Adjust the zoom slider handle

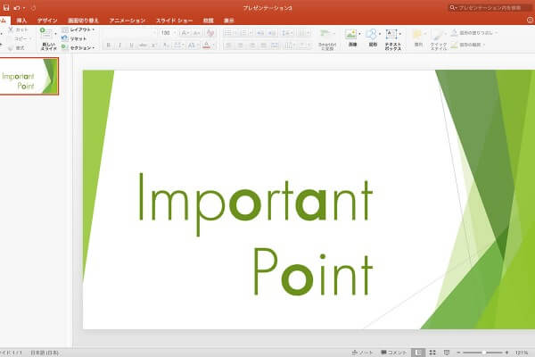pos(484,353)
